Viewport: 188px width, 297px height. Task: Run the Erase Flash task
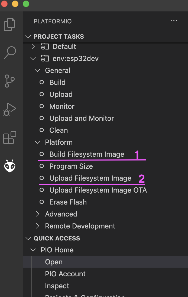[68, 202]
